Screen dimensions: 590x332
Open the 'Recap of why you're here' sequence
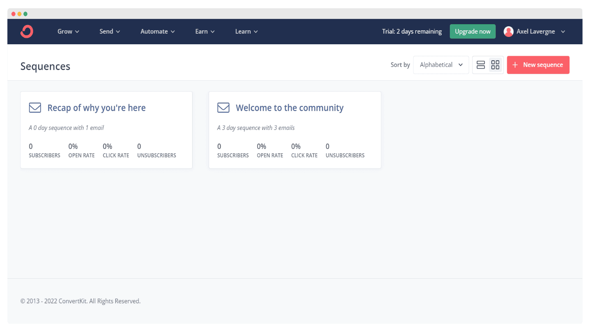point(97,108)
